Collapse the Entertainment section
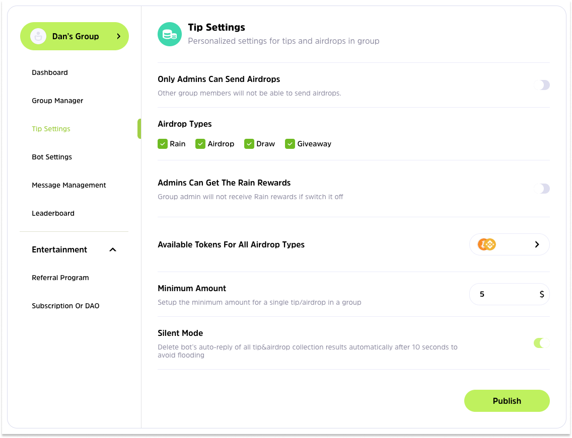Image resolution: width=572 pixels, height=438 pixels. click(x=113, y=249)
